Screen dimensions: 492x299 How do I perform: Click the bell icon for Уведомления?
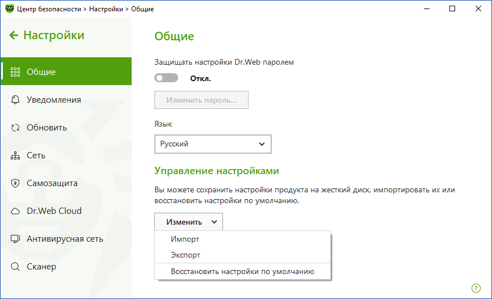(x=15, y=100)
